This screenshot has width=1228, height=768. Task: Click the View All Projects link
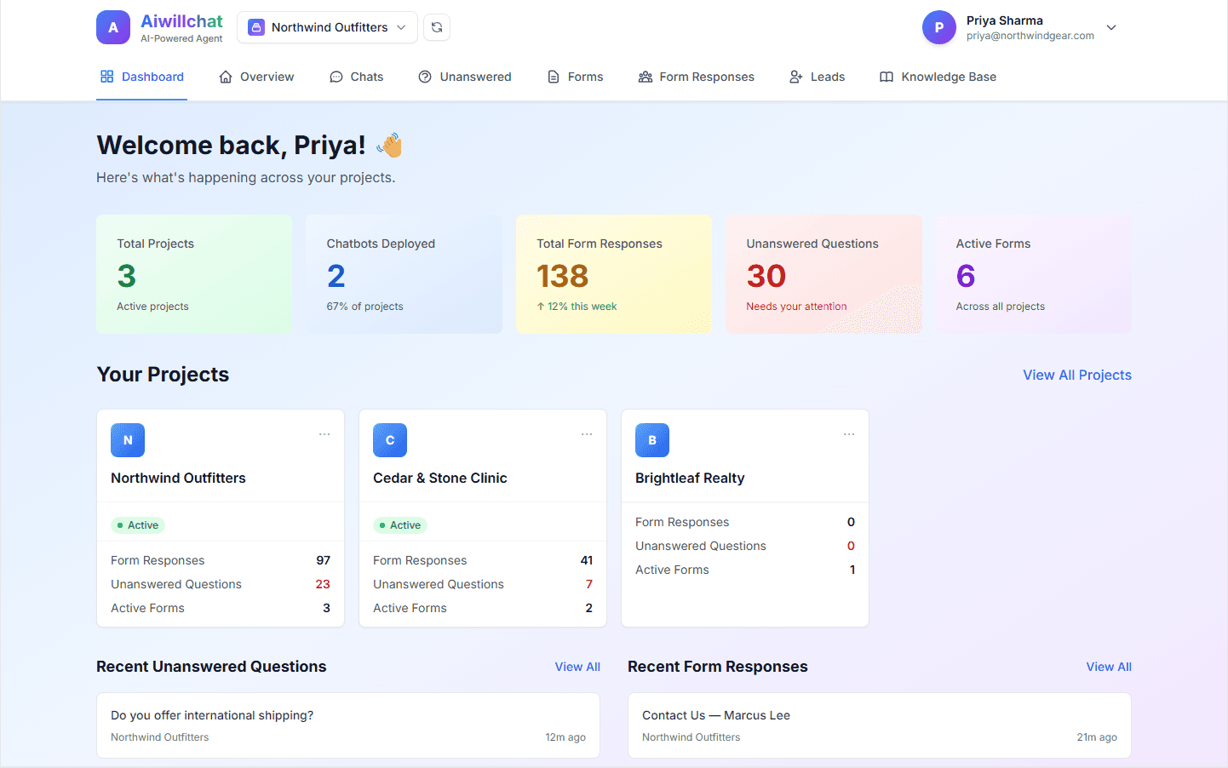[x=1077, y=375]
